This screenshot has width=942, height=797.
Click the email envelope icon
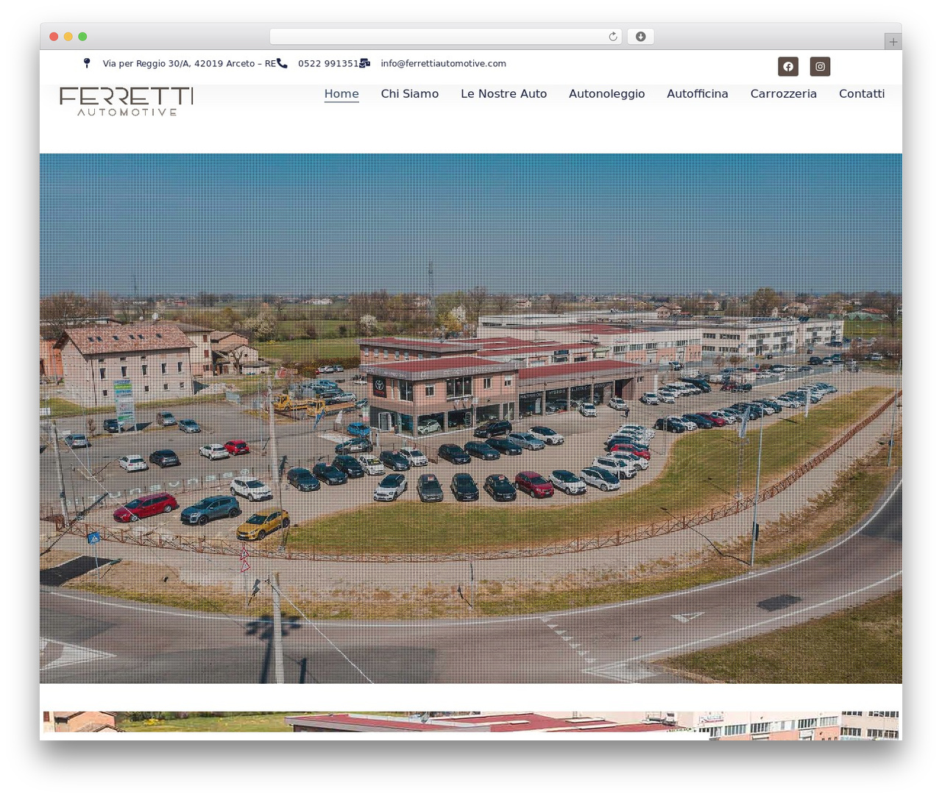[x=365, y=63]
